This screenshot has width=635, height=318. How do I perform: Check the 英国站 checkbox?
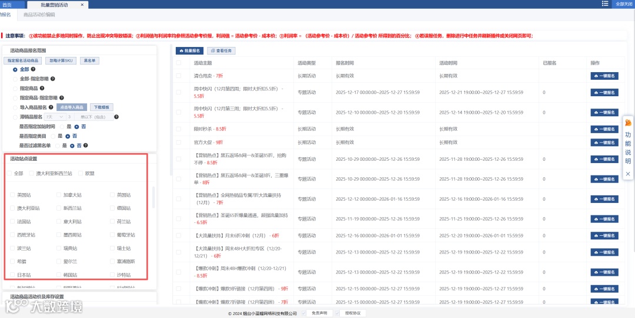112,195
